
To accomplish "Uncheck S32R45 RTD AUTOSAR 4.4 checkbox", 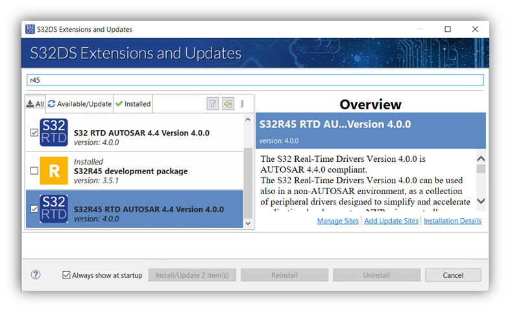I will (34, 209).
